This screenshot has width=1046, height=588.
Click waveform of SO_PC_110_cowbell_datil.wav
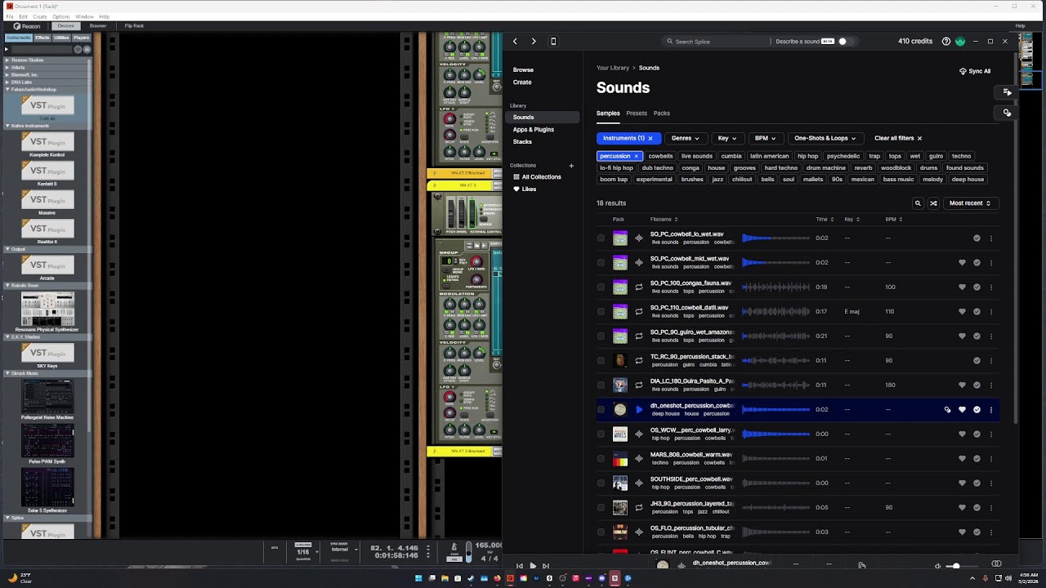tap(776, 311)
